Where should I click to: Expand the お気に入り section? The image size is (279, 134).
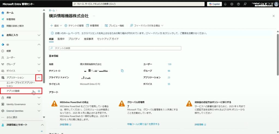[39, 35]
